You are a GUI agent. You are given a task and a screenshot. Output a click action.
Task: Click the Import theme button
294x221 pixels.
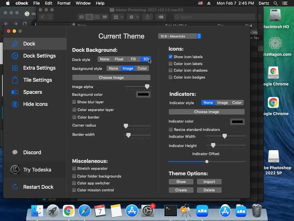coord(209,182)
